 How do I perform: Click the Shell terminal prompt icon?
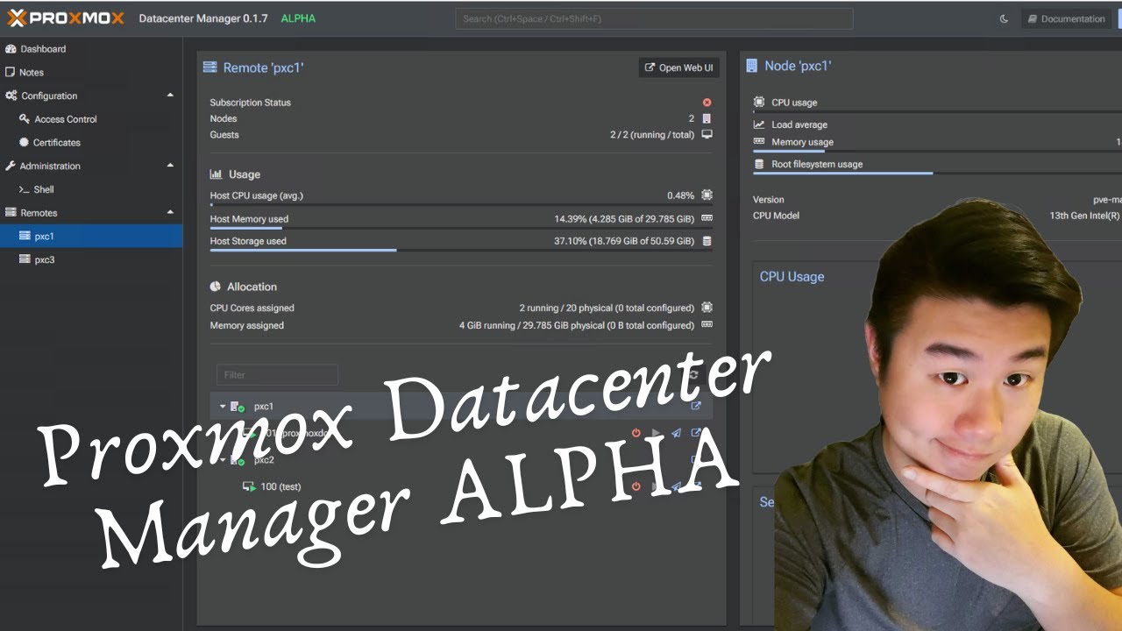click(x=25, y=189)
